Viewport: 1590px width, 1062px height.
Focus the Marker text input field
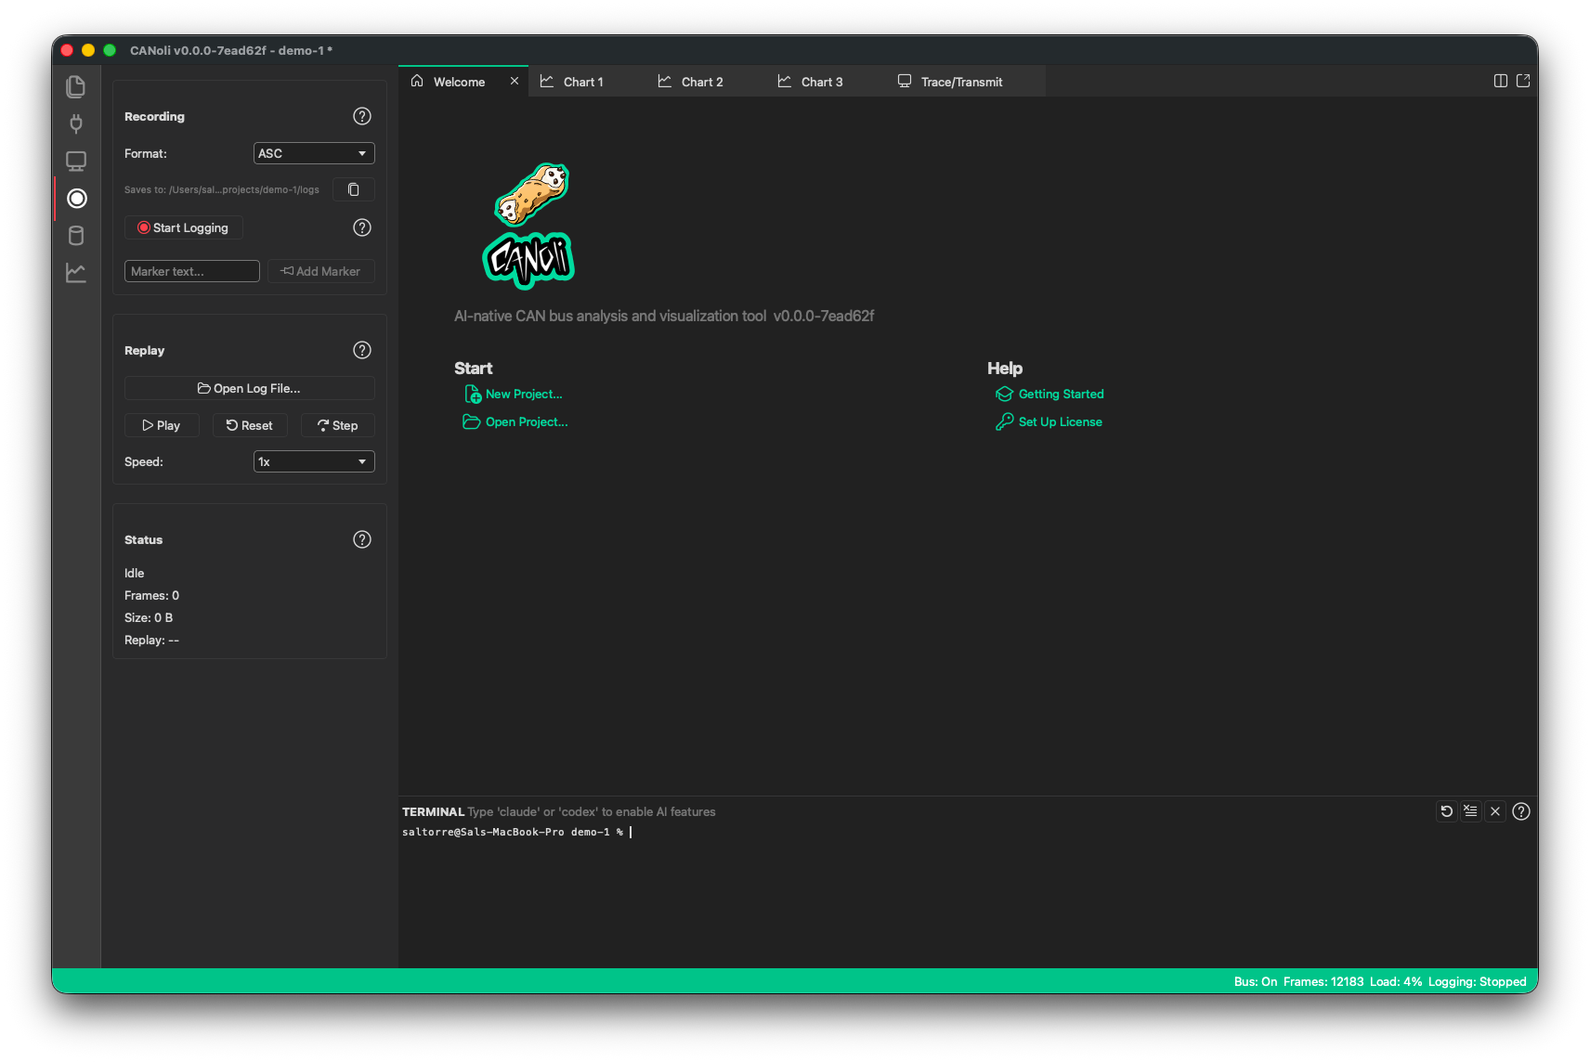click(x=192, y=271)
